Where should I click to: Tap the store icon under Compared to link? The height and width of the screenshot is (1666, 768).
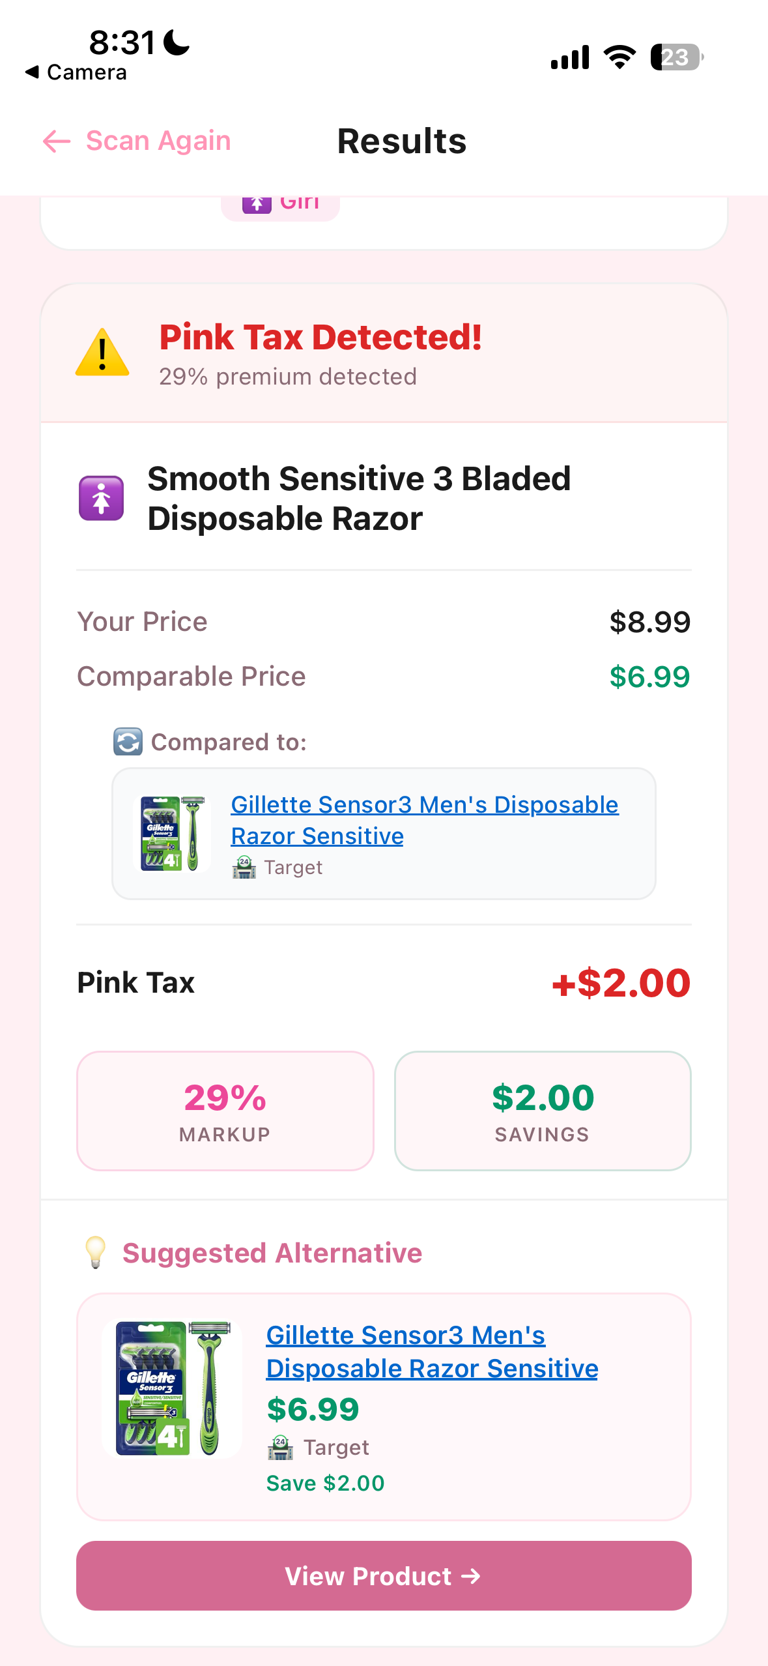(x=244, y=868)
